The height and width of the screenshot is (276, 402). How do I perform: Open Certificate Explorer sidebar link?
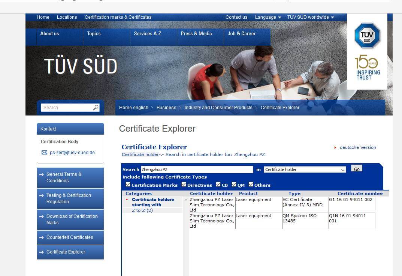70,252
